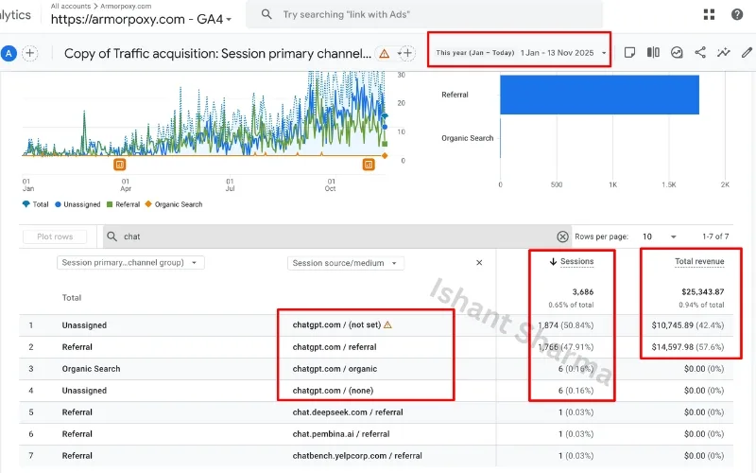Click the report title warning triangle
This screenshot has height=473, width=756.
384,54
